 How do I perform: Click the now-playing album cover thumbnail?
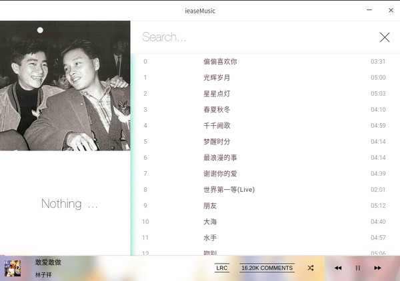pos(13,268)
